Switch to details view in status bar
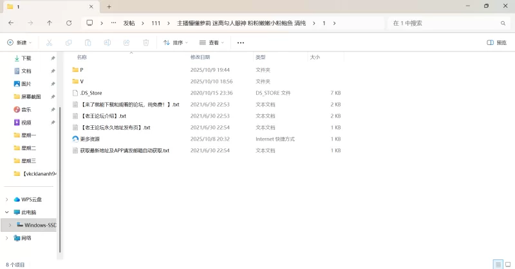The image size is (515, 269). [x=498, y=264]
